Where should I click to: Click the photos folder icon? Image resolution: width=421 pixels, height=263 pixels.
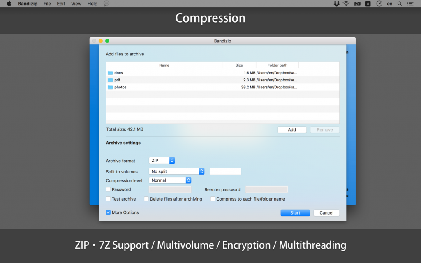pos(110,87)
